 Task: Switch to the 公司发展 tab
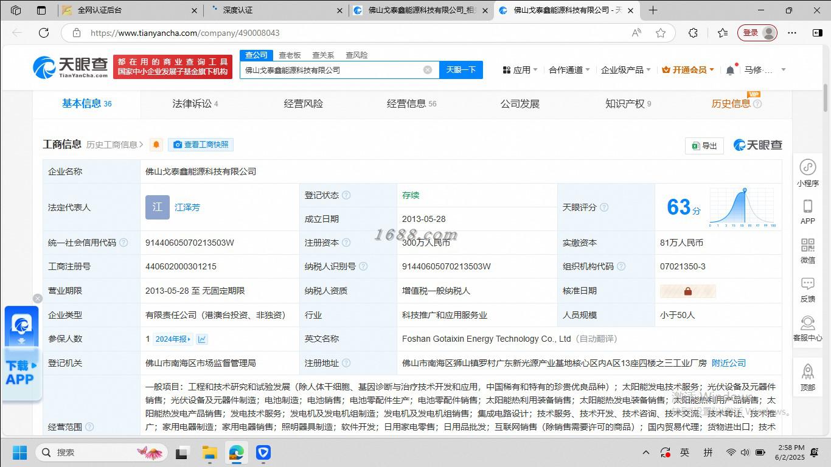[x=520, y=104]
